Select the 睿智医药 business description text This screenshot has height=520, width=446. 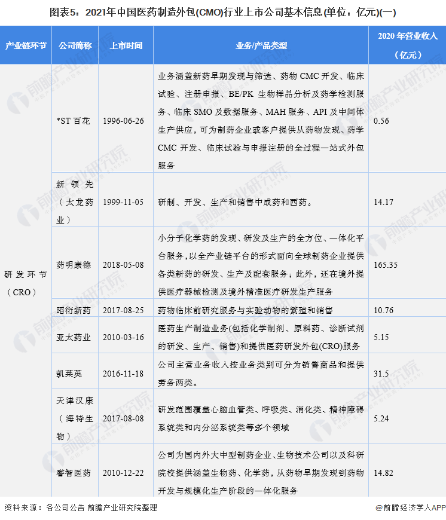[x=261, y=473]
